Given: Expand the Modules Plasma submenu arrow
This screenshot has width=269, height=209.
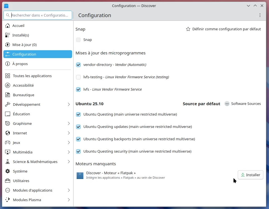Looking at the screenshot, I should pyautogui.click(x=69, y=200).
